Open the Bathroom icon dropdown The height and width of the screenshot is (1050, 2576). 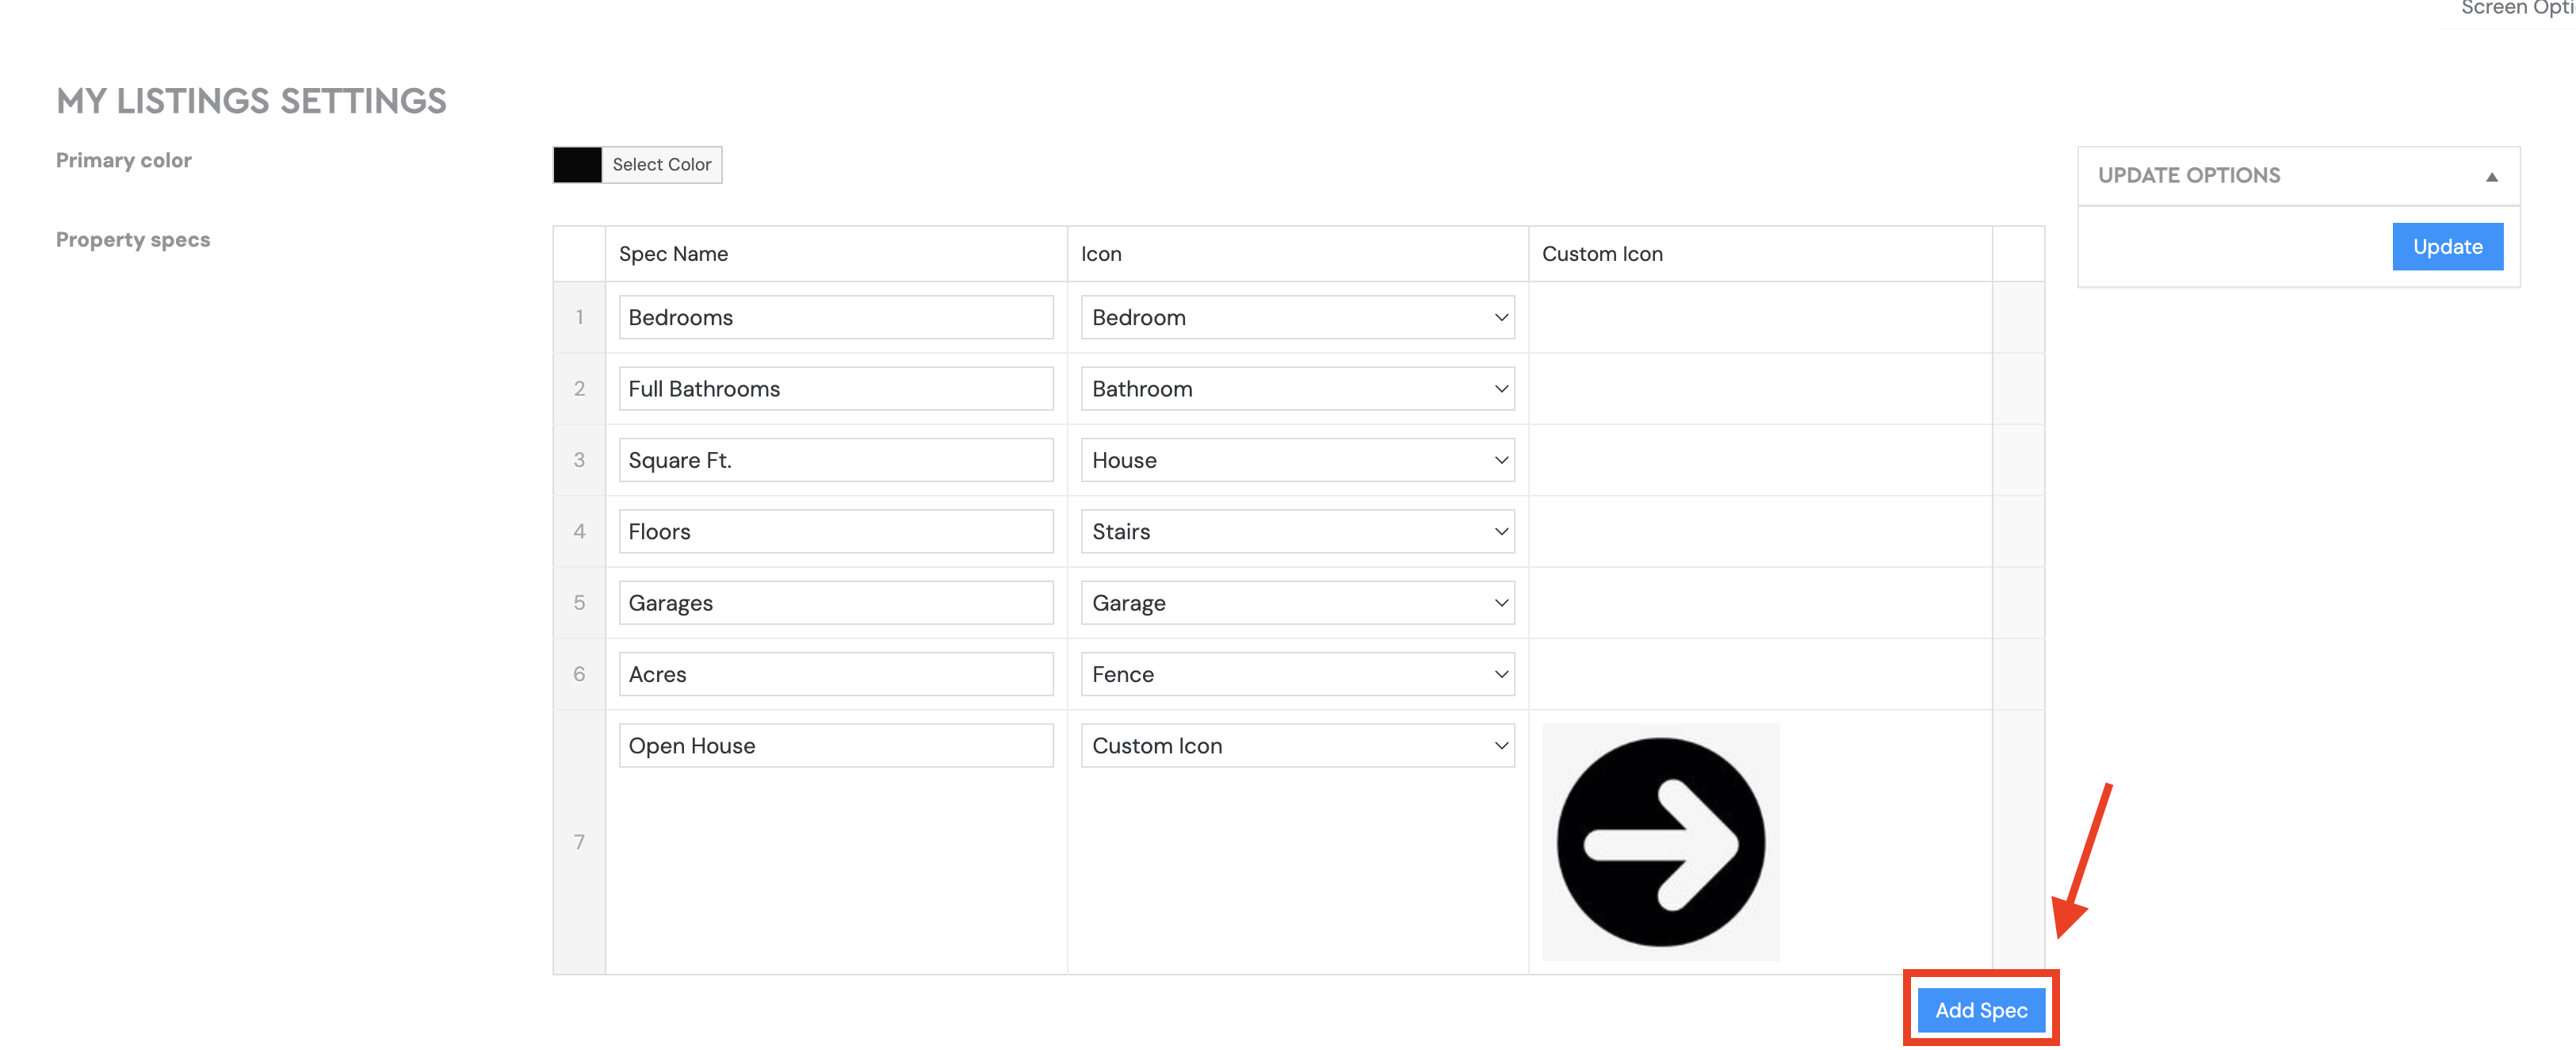pos(1297,389)
